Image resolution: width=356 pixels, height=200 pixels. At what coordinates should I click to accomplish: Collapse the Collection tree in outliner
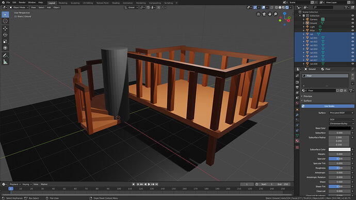300,15
